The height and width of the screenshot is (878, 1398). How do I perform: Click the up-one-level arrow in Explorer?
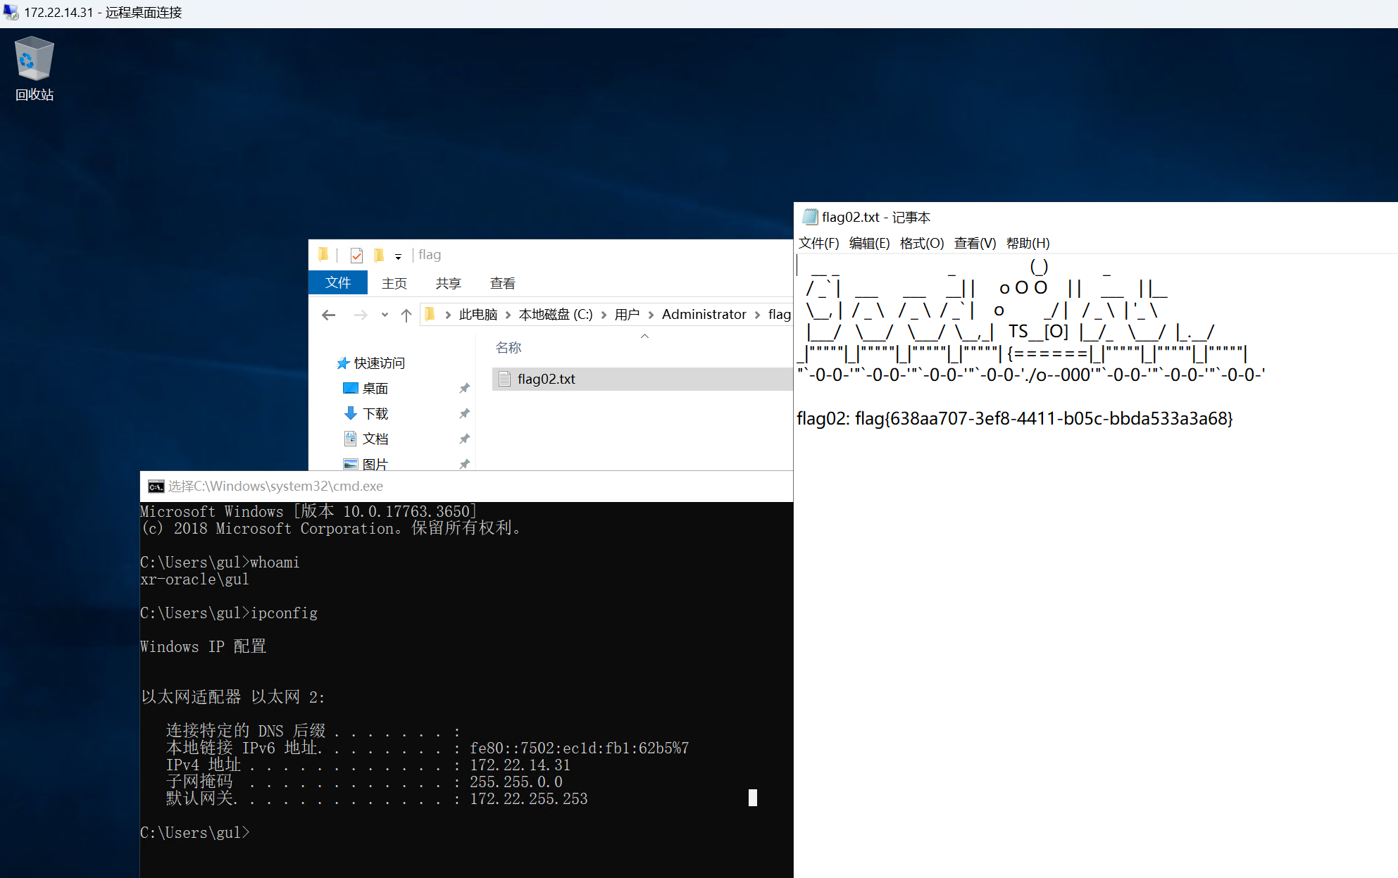point(406,315)
